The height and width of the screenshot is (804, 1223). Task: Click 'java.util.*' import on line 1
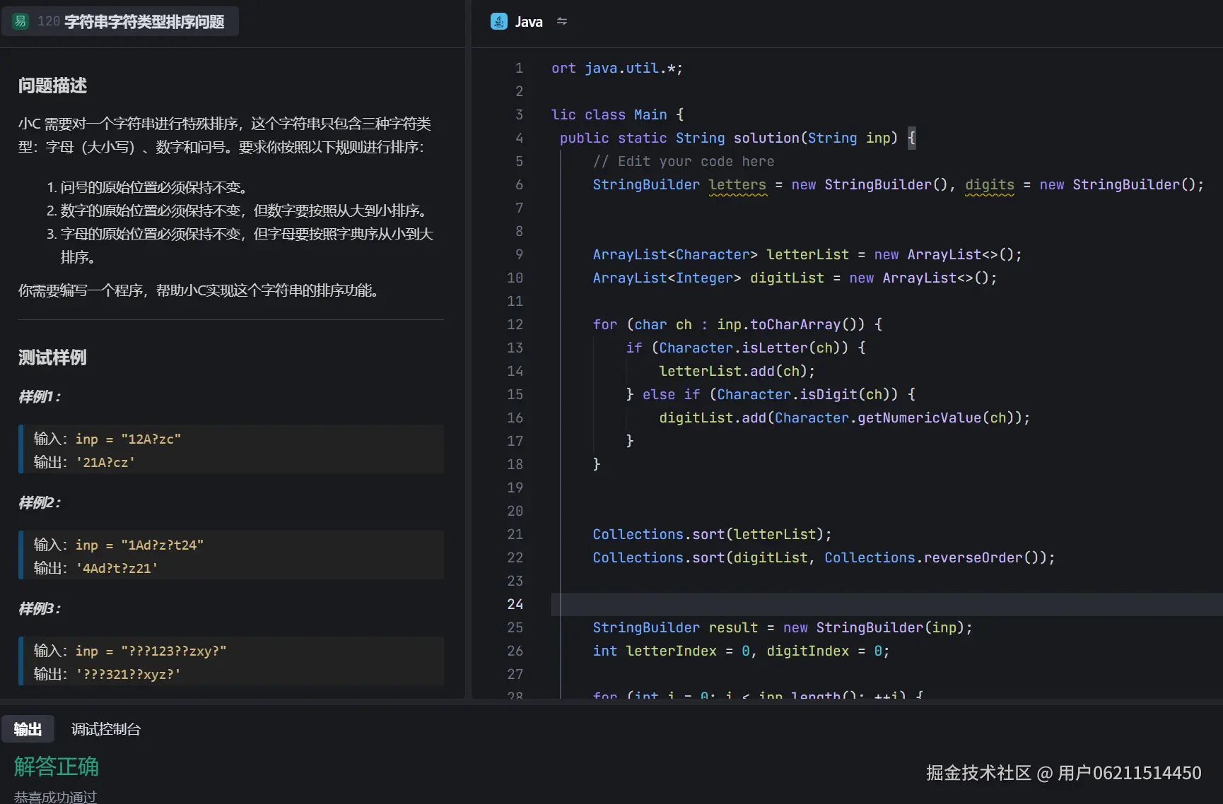pyautogui.click(x=630, y=69)
